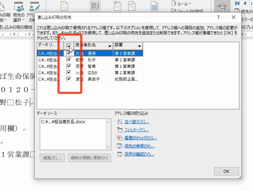The image size is (253, 191).
Task: Click the OK button to confirm recipients
Action: 226,171
